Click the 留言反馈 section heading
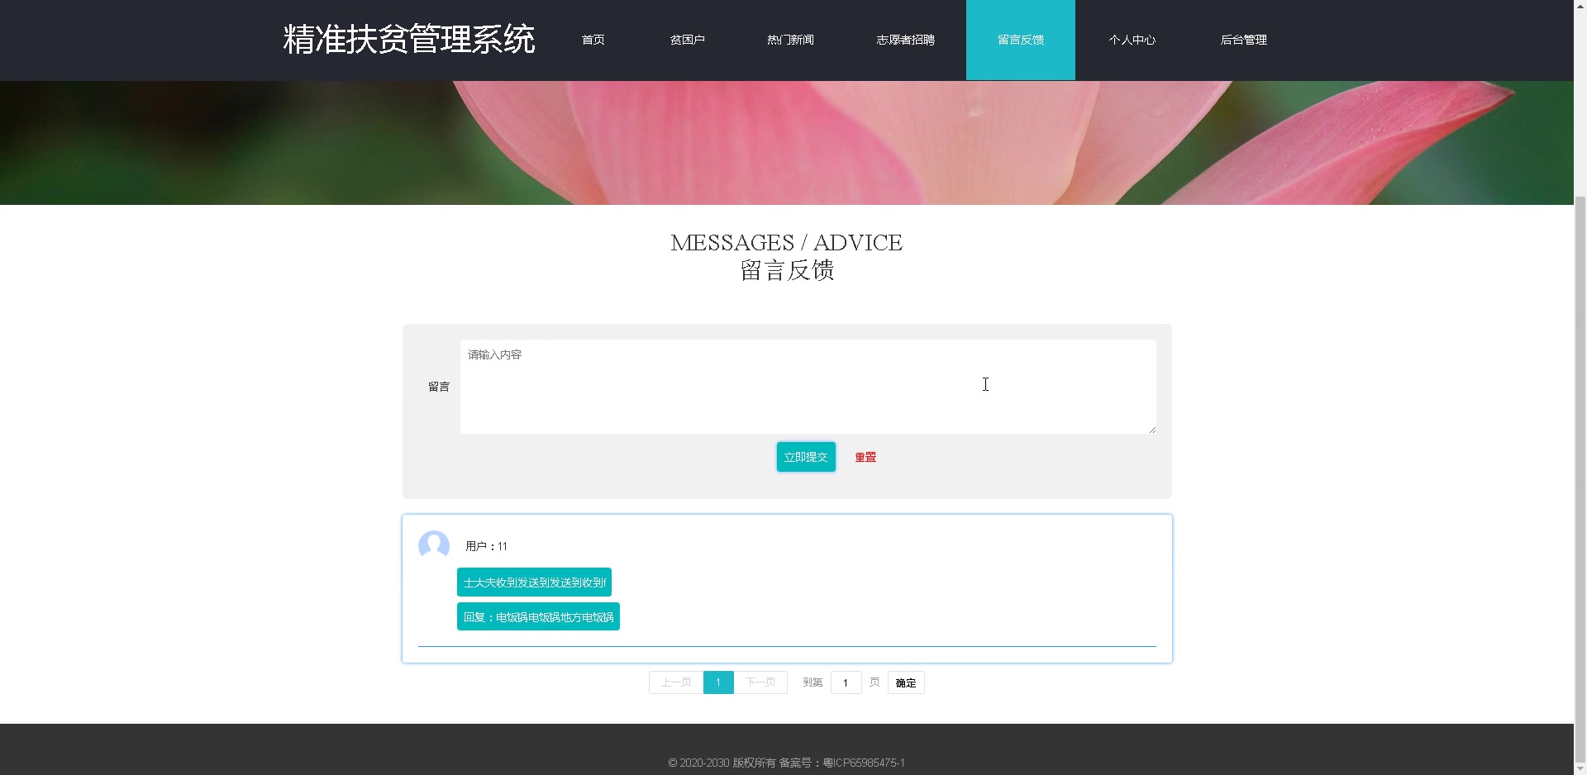The height and width of the screenshot is (775, 1587). point(787,270)
